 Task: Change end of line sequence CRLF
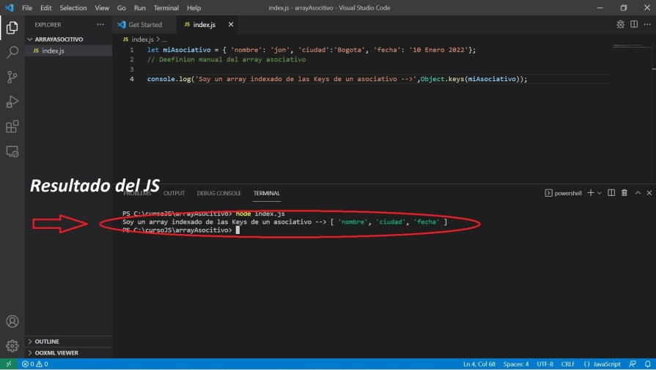click(568, 363)
